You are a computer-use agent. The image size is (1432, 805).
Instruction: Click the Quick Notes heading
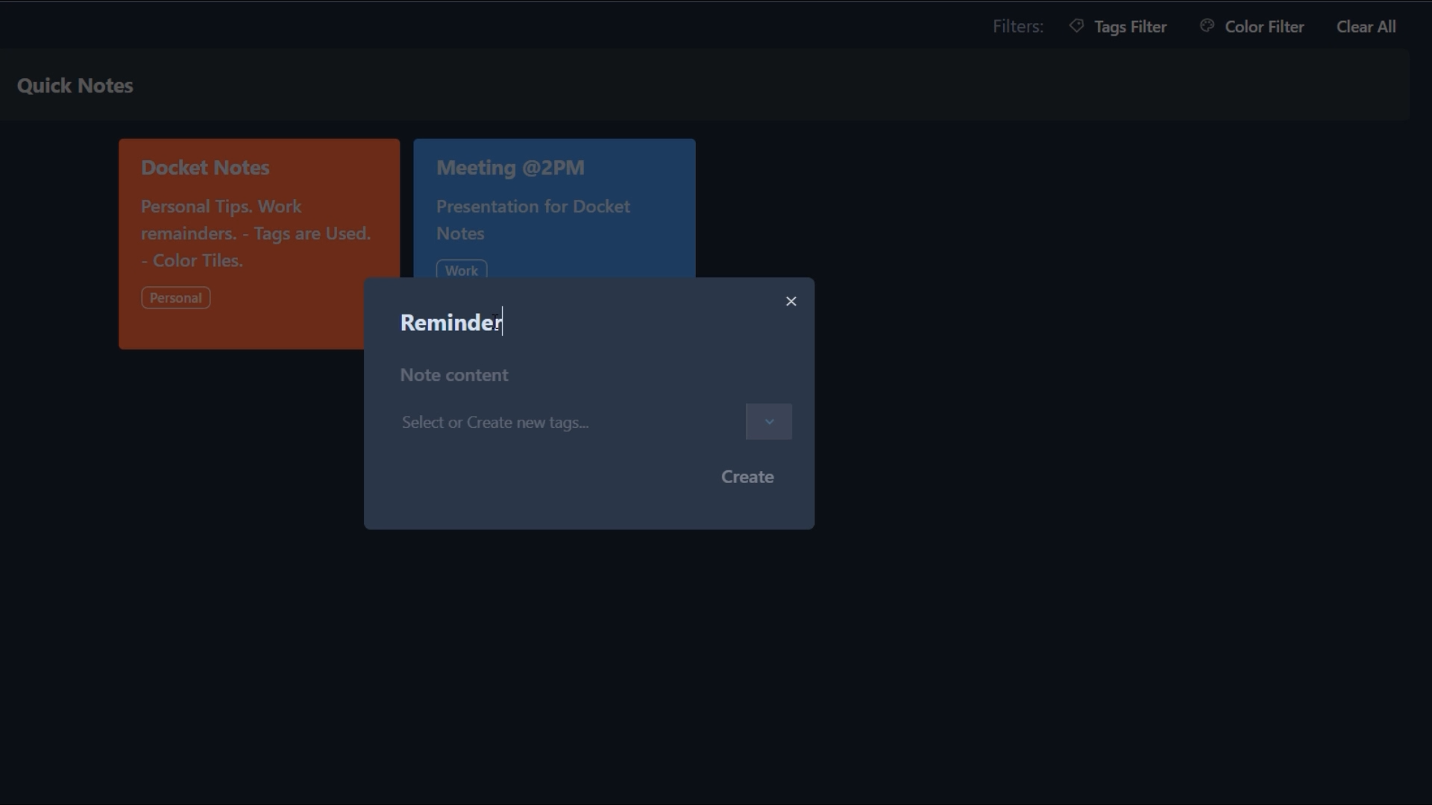coord(75,86)
